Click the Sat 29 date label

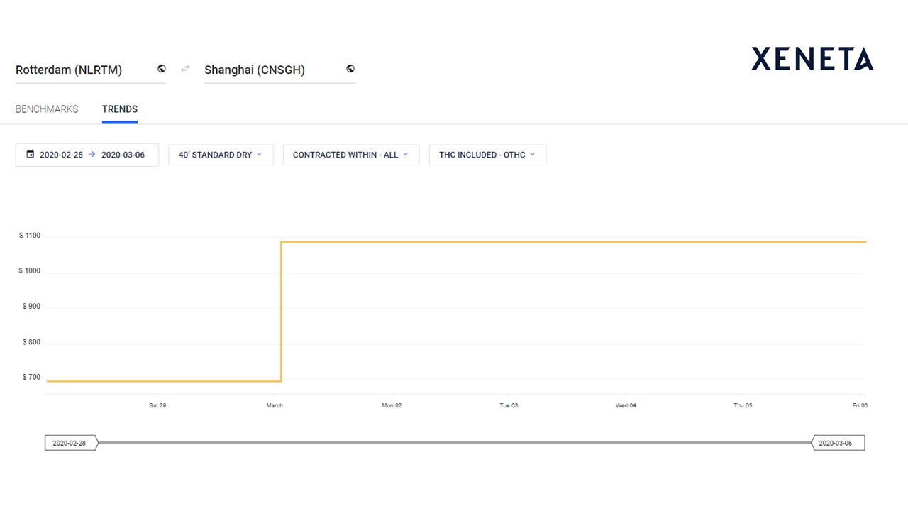tap(157, 405)
